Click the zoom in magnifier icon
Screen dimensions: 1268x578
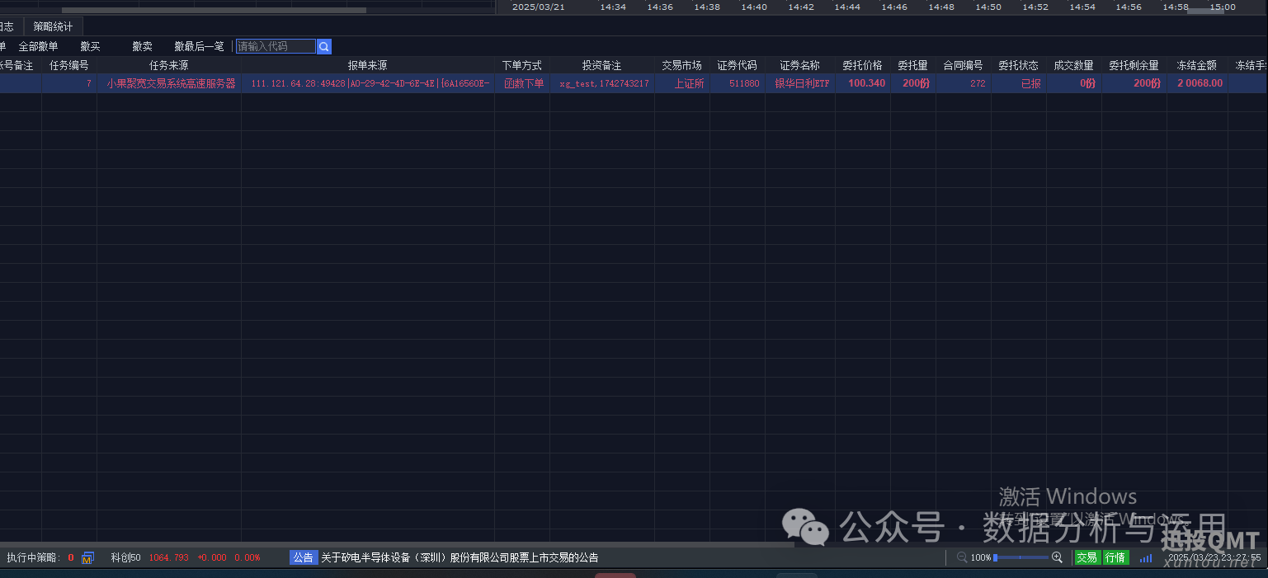(x=1057, y=557)
